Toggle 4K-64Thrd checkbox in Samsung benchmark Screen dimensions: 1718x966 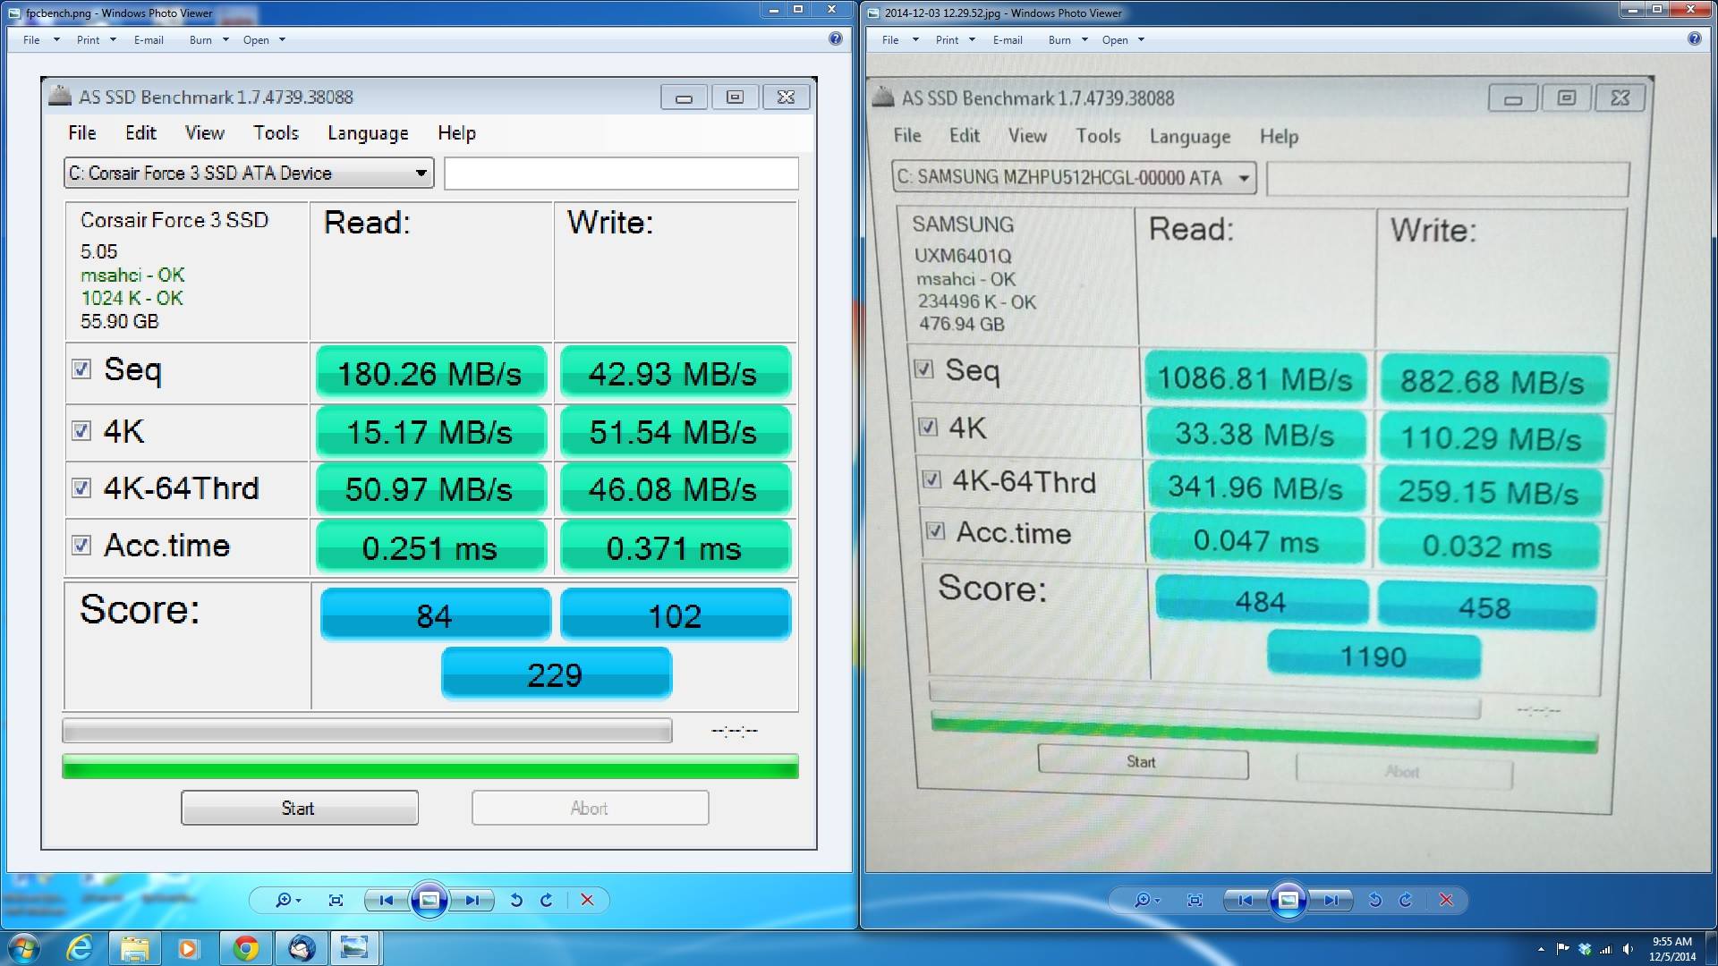coord(931,479)
